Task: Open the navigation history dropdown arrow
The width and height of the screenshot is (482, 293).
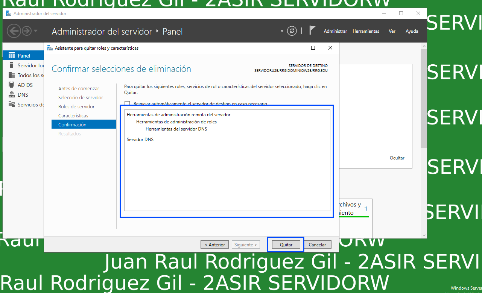Action: pyautogui.click(x=36, y=31)
